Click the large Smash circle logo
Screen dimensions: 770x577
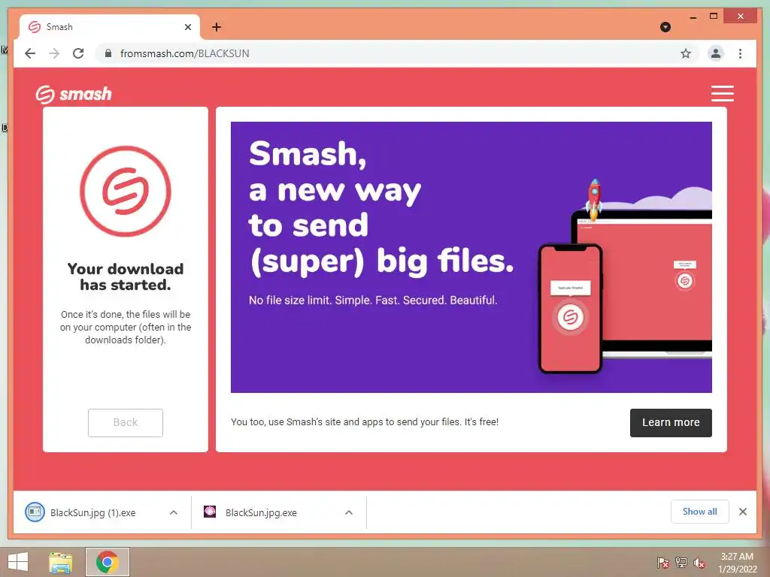[126, 192]
